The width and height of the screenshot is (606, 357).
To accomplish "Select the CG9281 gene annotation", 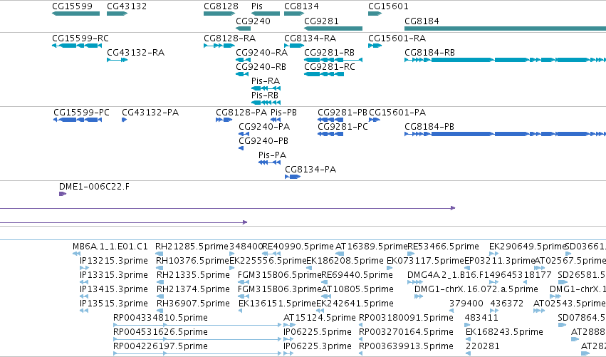I will tap(333, 29).
